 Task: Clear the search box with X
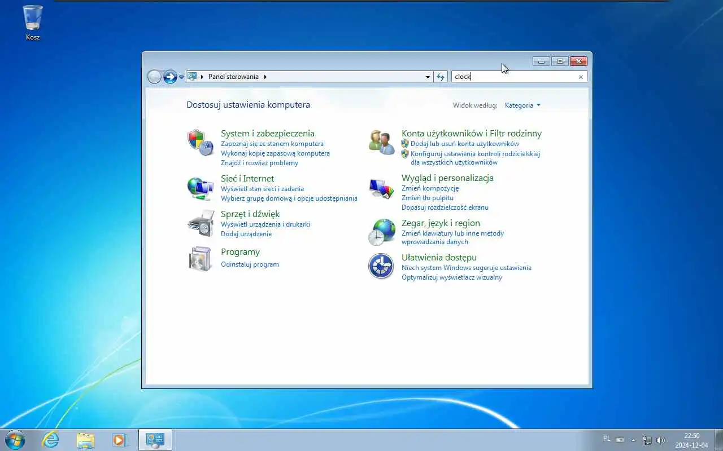tap(581, 77)
